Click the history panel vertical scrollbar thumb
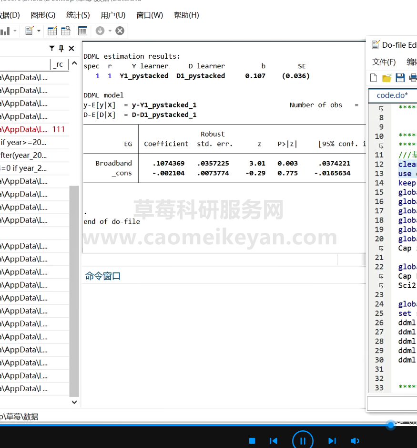The height and width of the screenshot is (448, 417). pyautogui.click(x=74, y=291)
